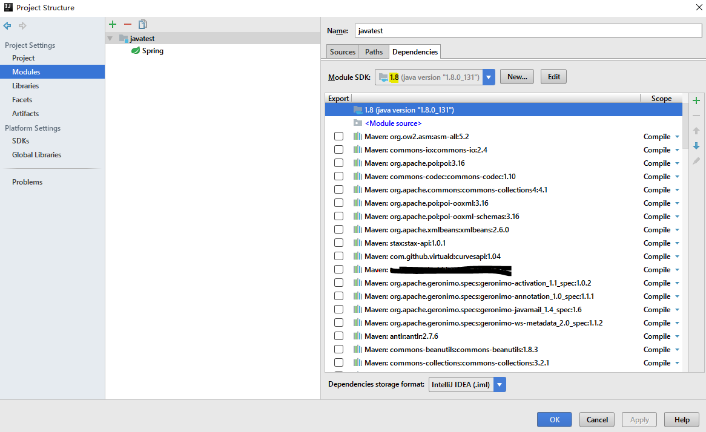Click the Cancel button
706x432 pixels.
point(597,419)
